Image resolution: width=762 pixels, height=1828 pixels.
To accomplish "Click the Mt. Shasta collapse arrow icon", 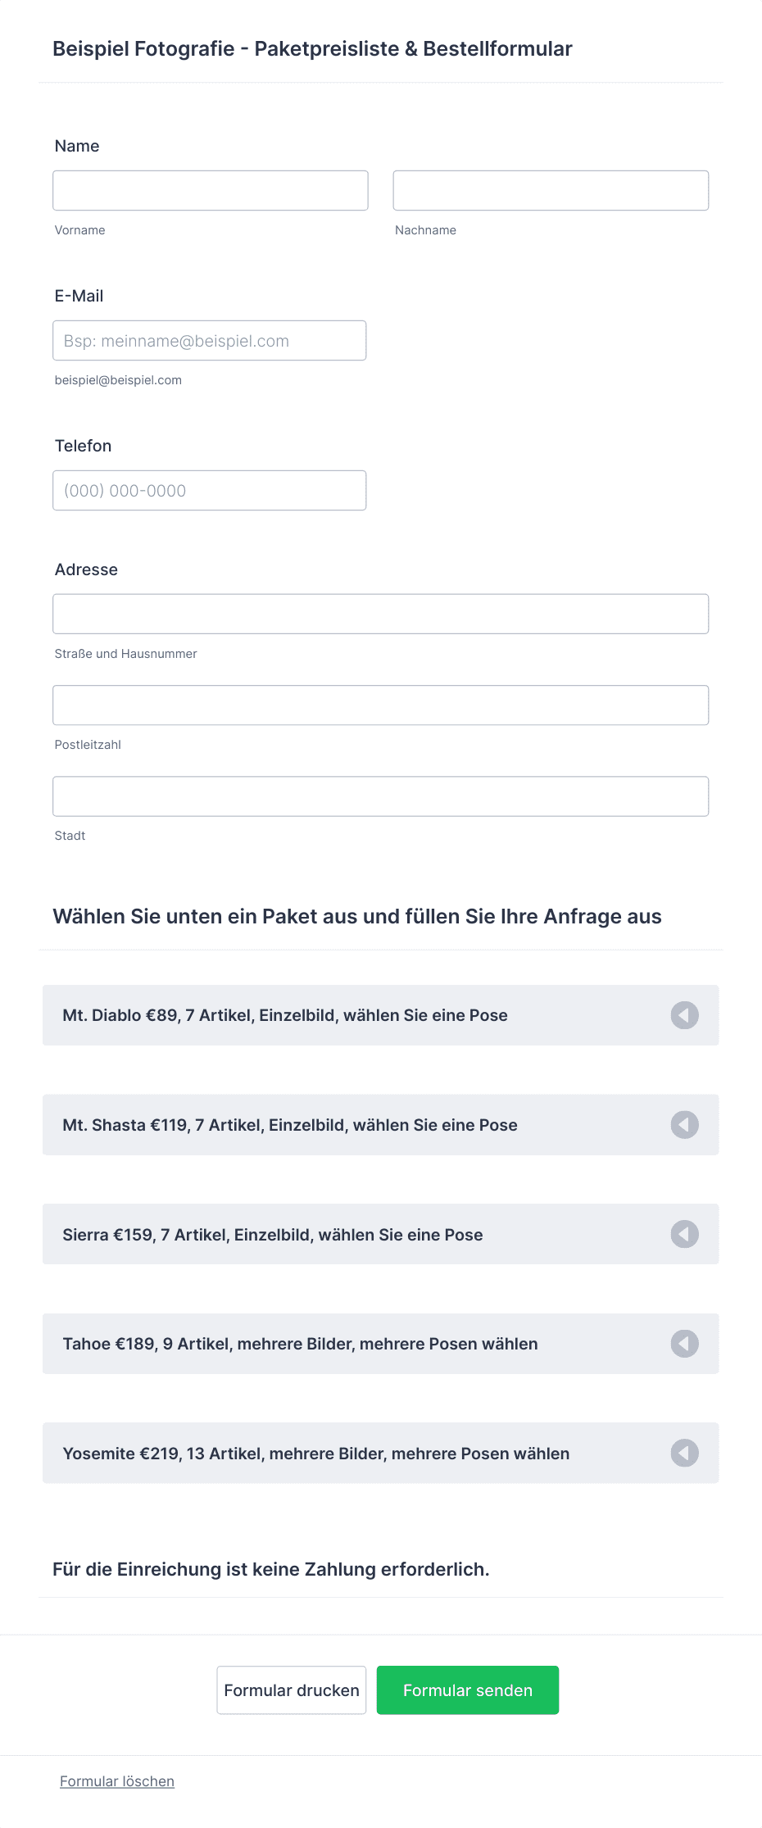I will (x=684, y=1125).
